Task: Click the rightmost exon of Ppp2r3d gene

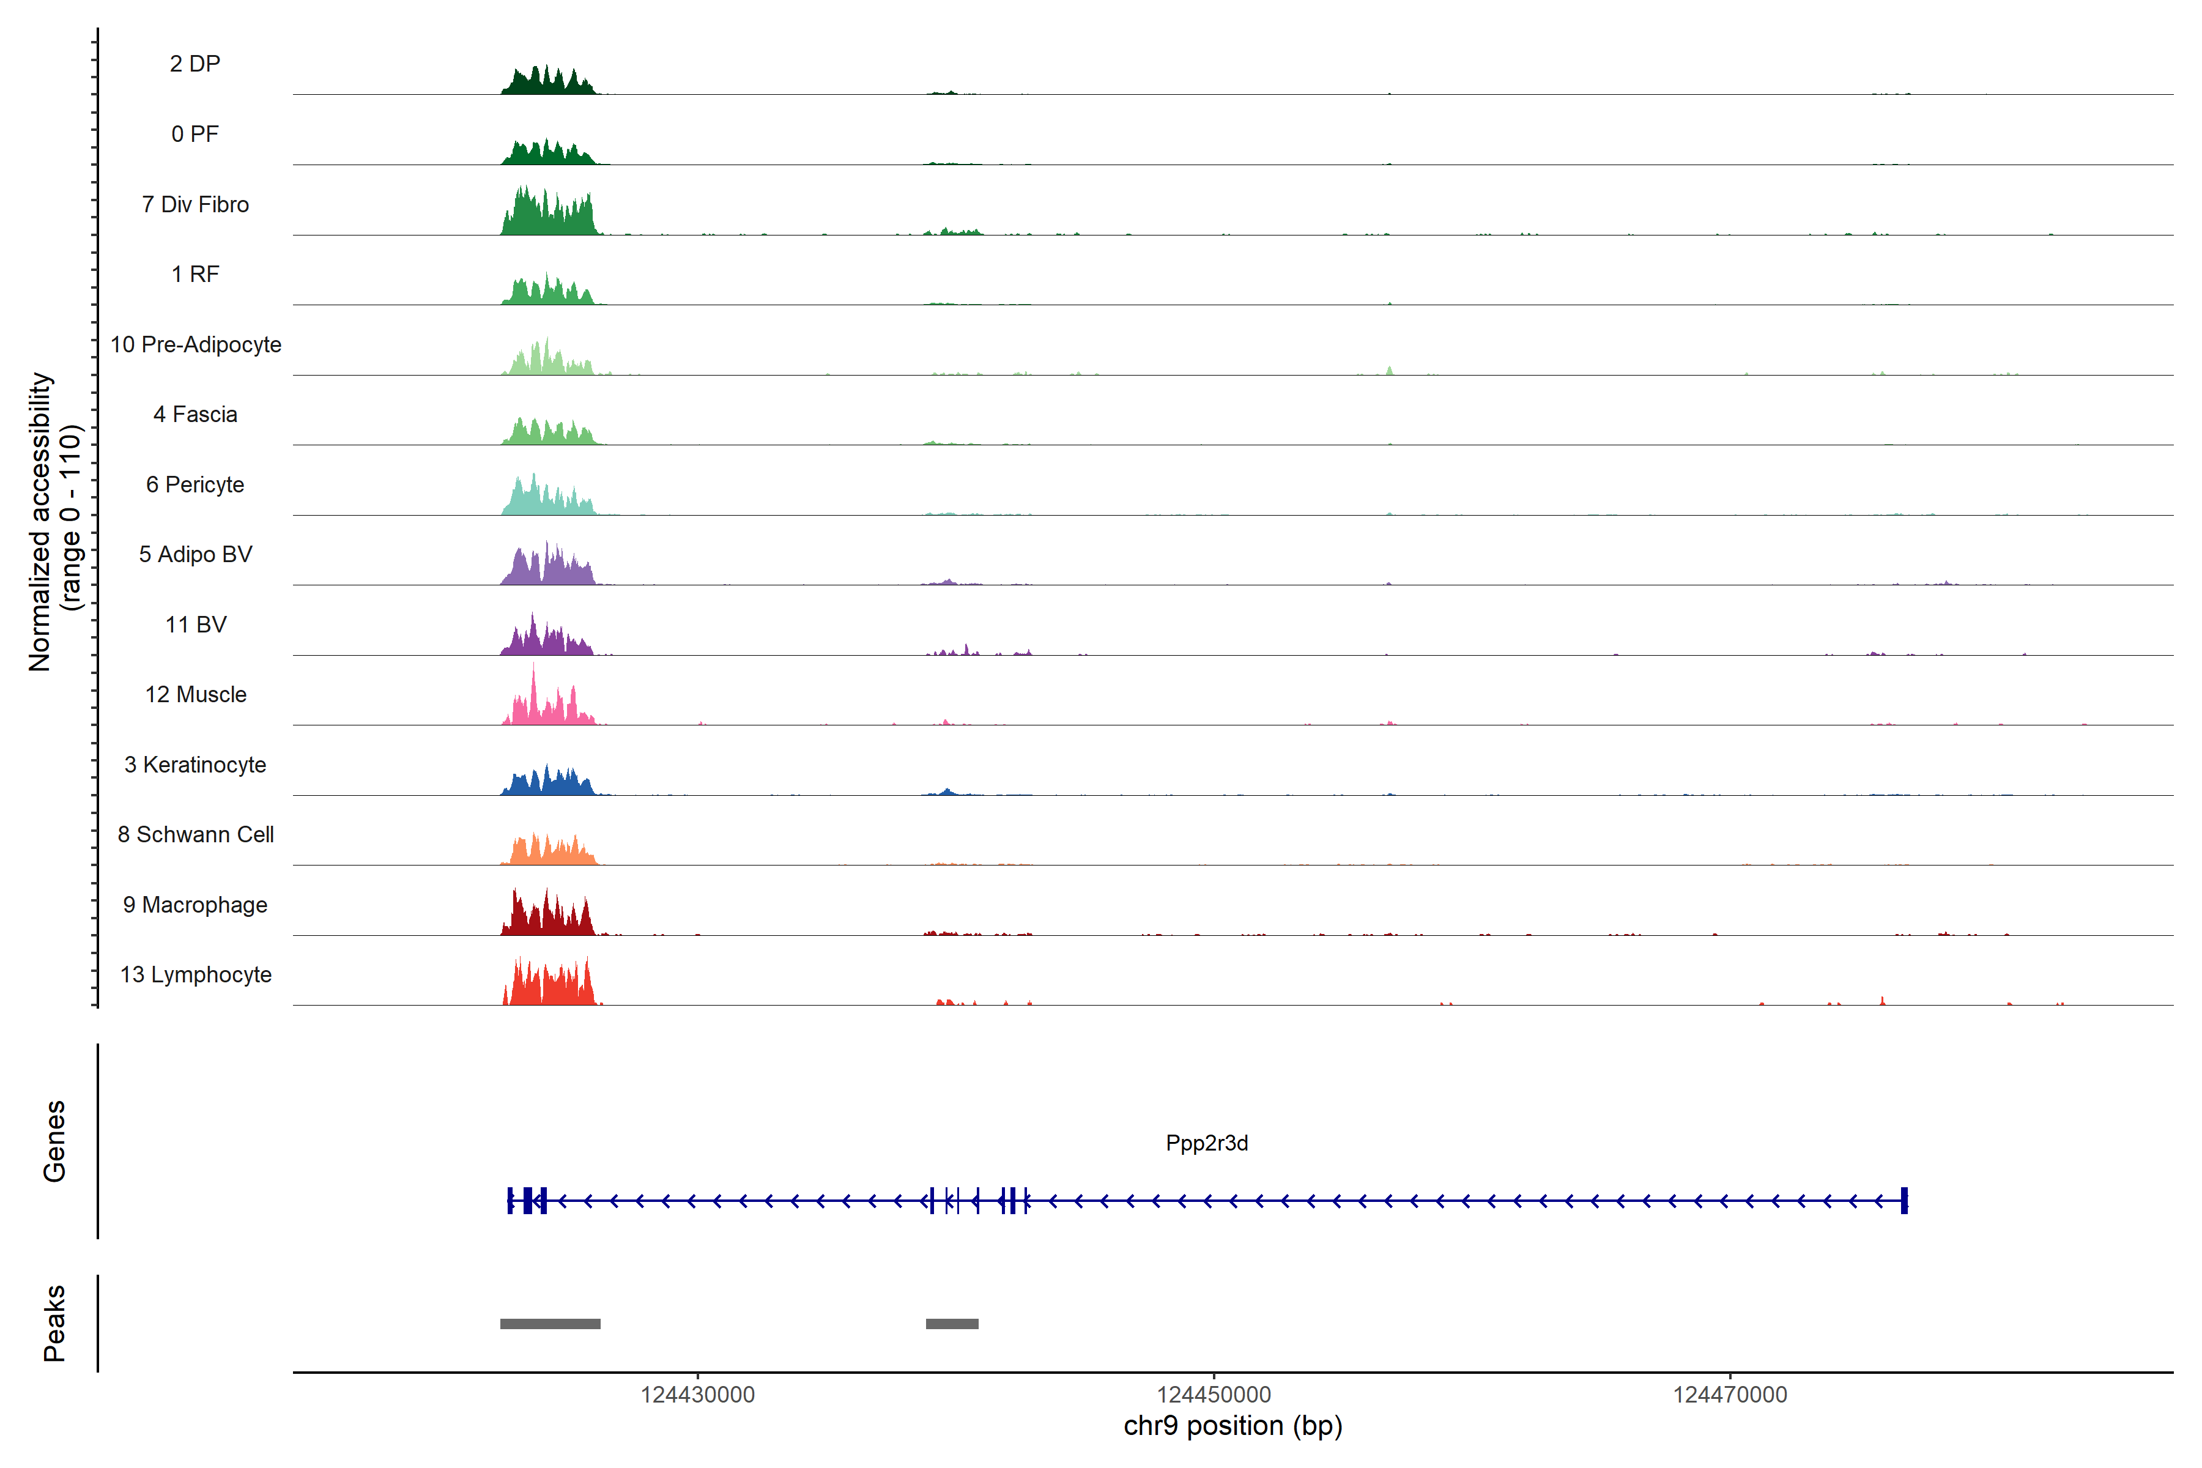Action: (x=1904, y=1200)
